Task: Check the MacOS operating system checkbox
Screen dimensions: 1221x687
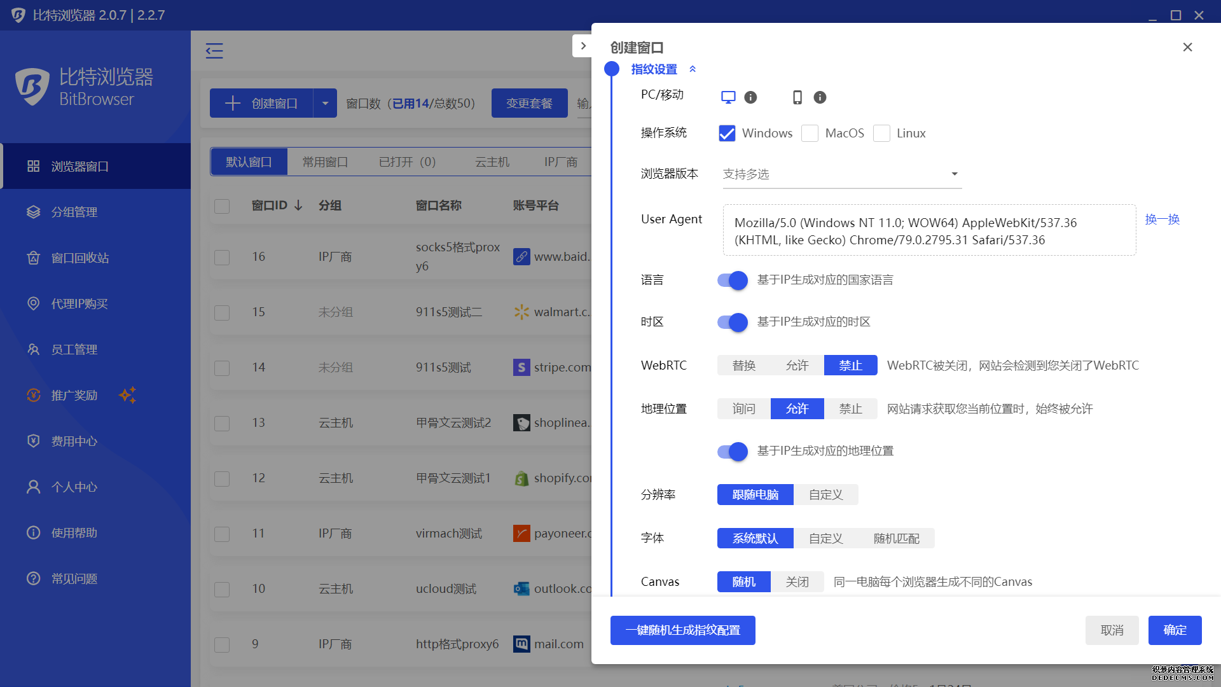Action: 810,133
